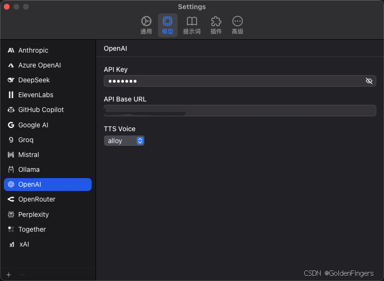This screenshot has width=384, height=281.
Task: Click the Together dots icon
Action: (x=11, y=229)
